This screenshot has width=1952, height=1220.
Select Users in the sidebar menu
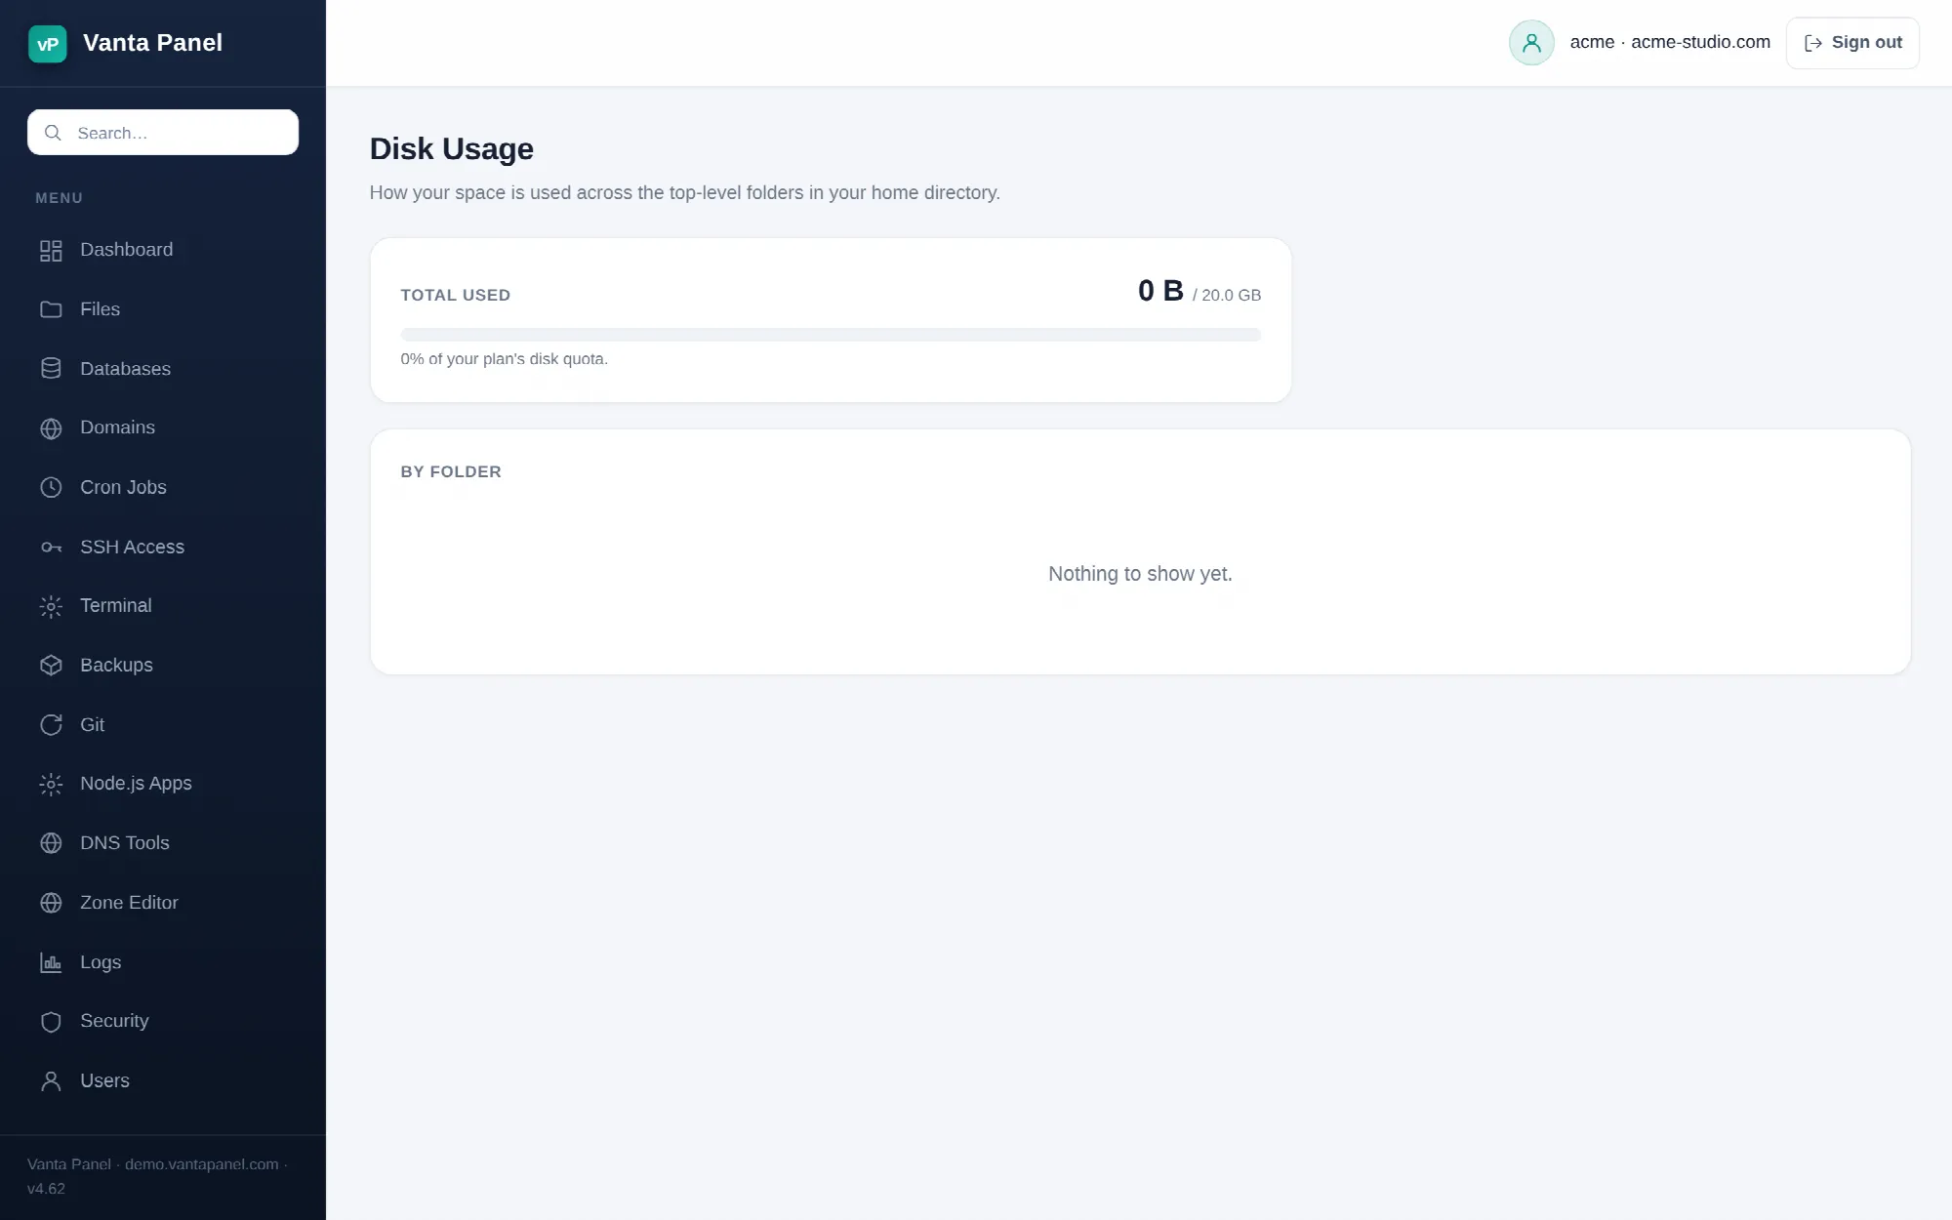tap(163, 1081)
